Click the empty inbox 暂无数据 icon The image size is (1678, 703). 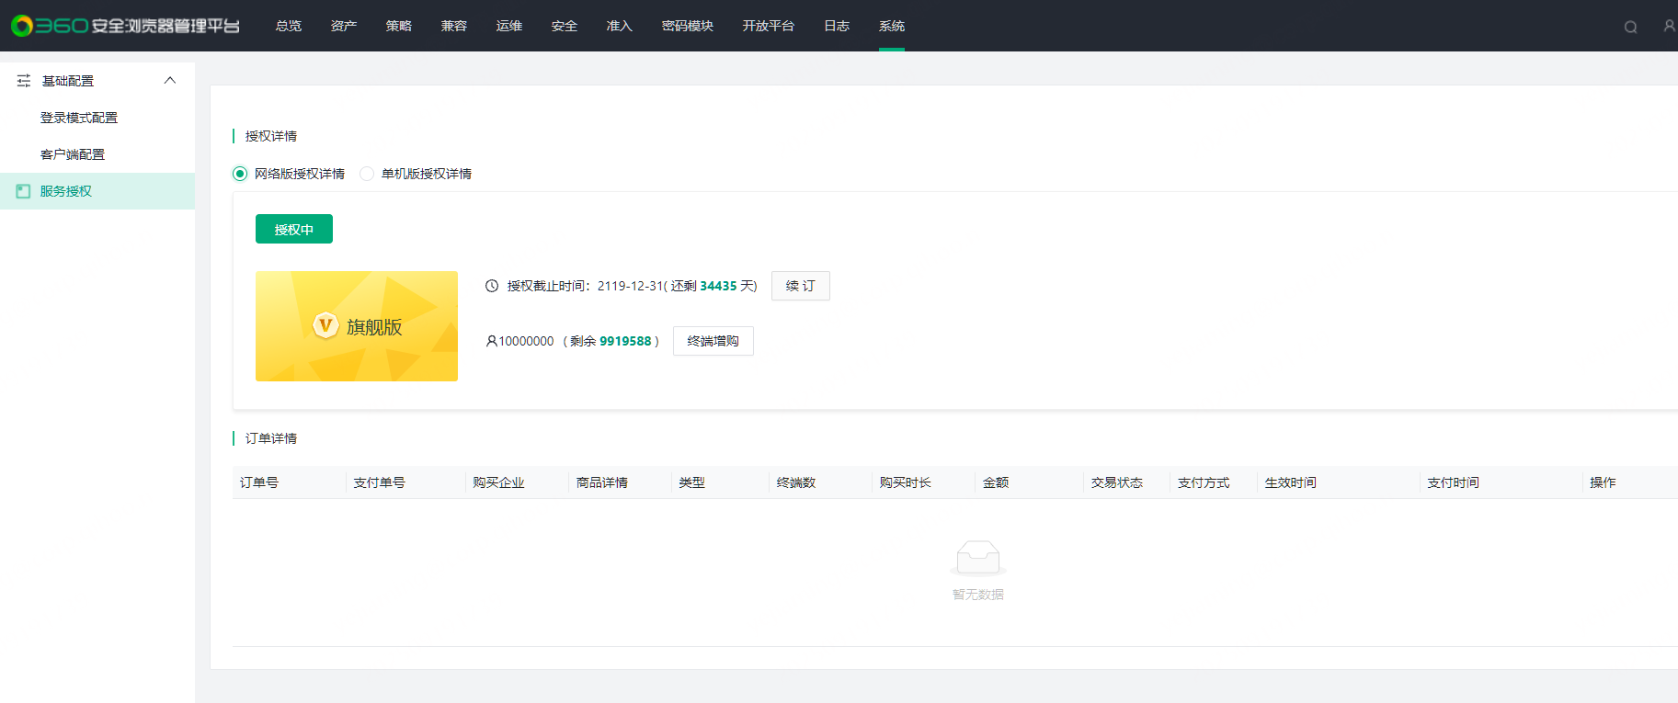[x=977, y=558]
